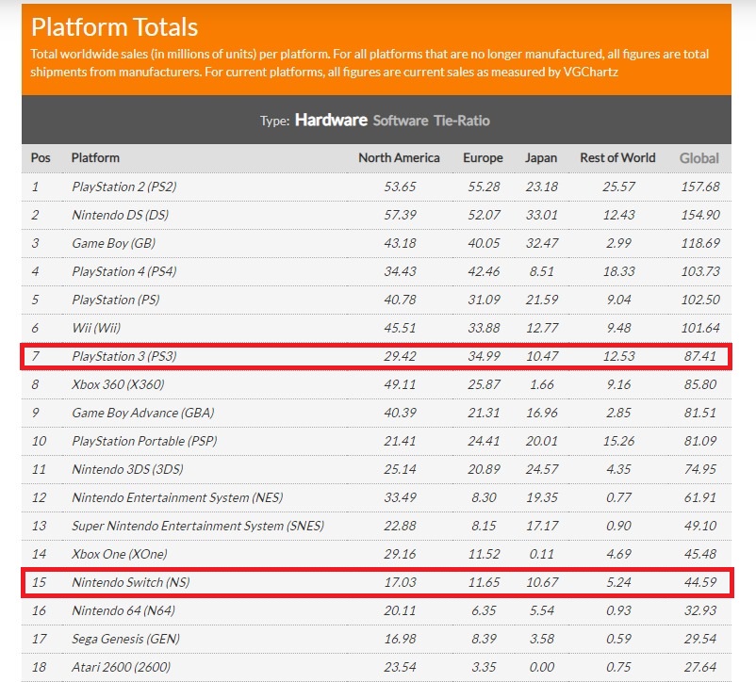This screenshot has width=756, height=682.
Task: Open the highlighted Nintendo Switch (NS) link
Action: (x=131, y=582)
